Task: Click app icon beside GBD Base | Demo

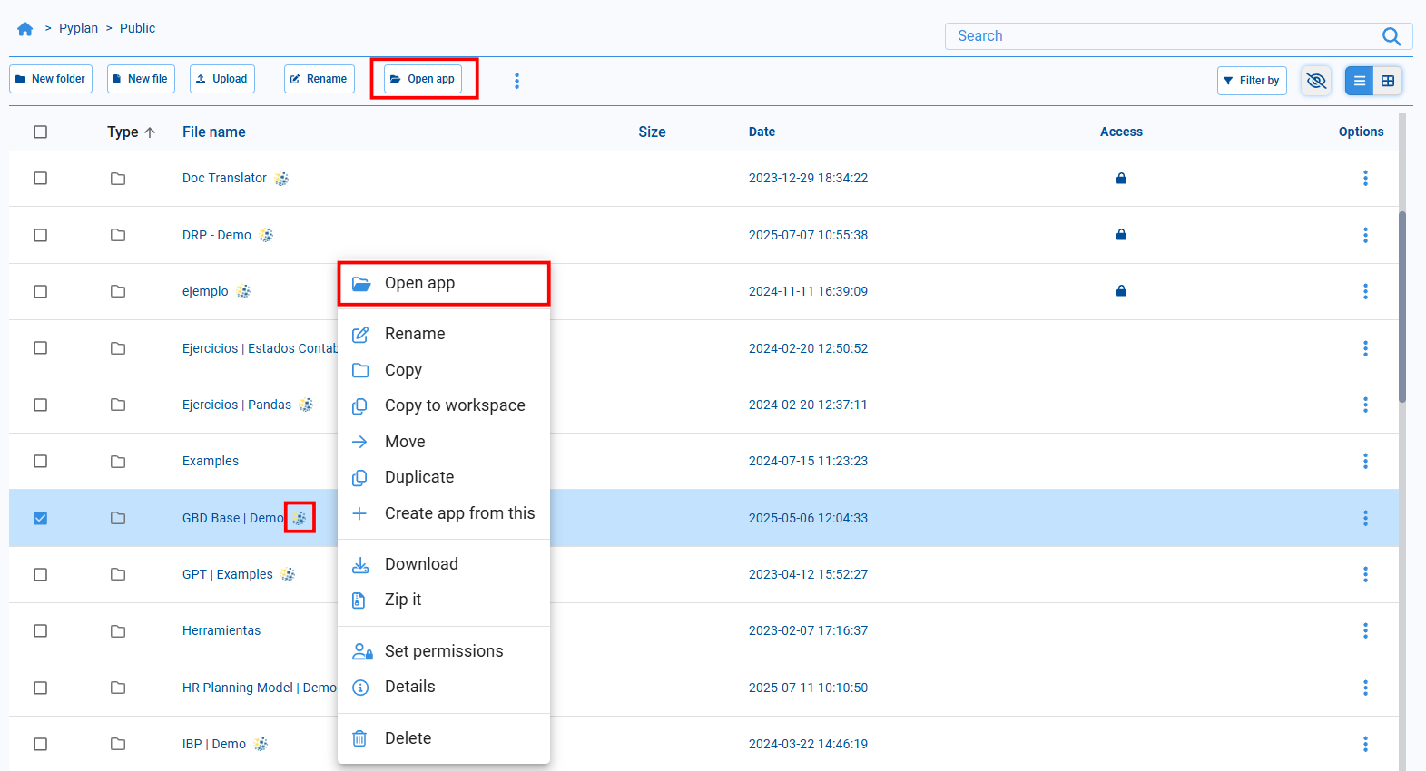Action: coord(300,518)
